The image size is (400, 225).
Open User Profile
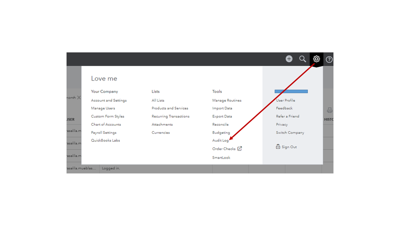285,100
